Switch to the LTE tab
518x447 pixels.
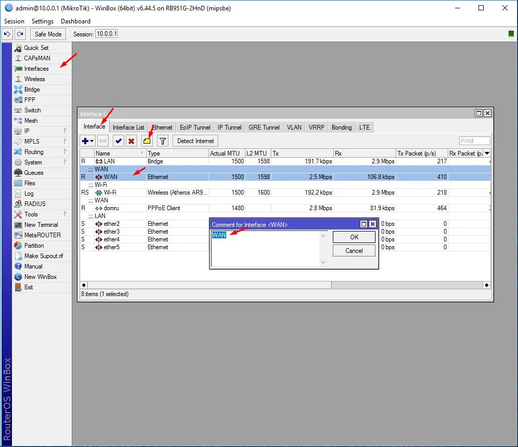[365, 127]
